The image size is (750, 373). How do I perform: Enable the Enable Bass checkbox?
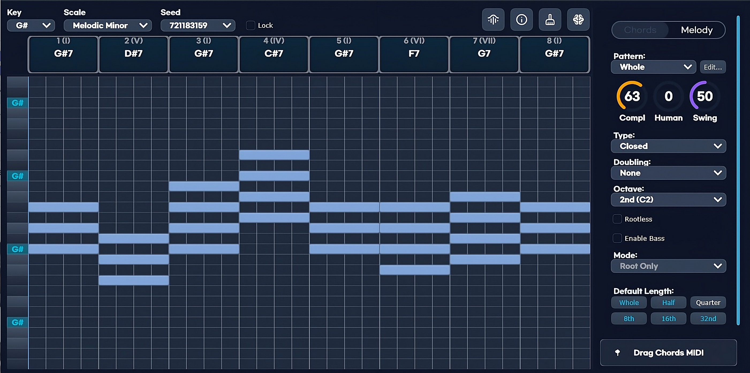(617, 238)
